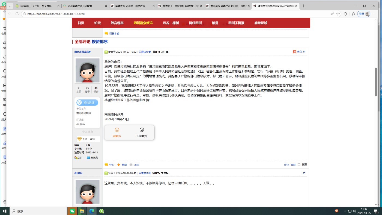The image size is (382, 215).
Task: Click the page vertical scrollbar thumb
Action: (376, 82)
